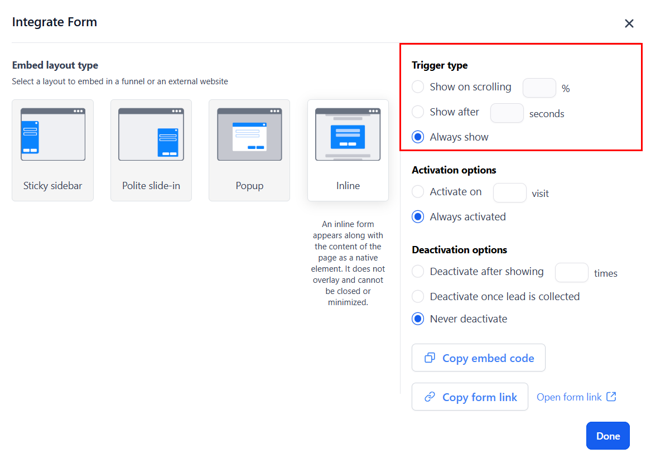Choose the Always activated radio button
The height and width of the screenshot is (463, 646).
(x=418, y=216)
